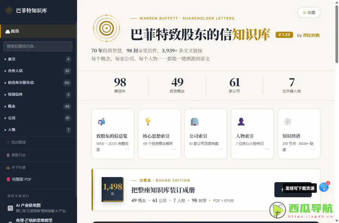Image resolution: width=339 pixels, height=223 pixels.
Task: Click the arrow on 知识图谱 card
Action: click(313, 149)
